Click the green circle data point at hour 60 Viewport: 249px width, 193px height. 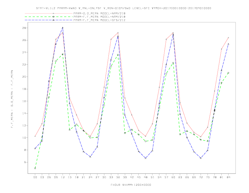click(x=173, y=63)
